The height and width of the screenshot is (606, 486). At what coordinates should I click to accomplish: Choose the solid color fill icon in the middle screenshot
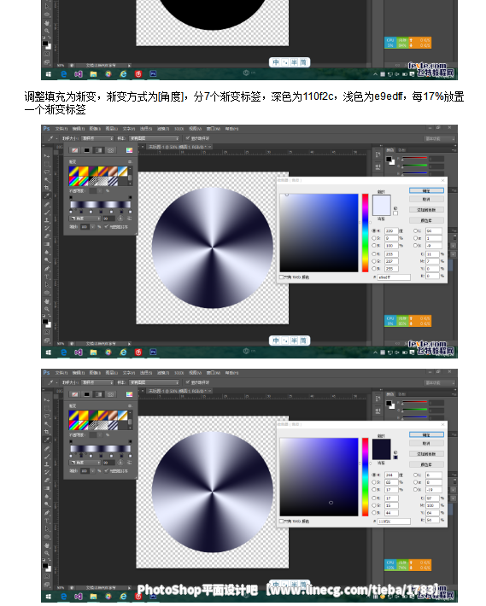click(86, 150)
